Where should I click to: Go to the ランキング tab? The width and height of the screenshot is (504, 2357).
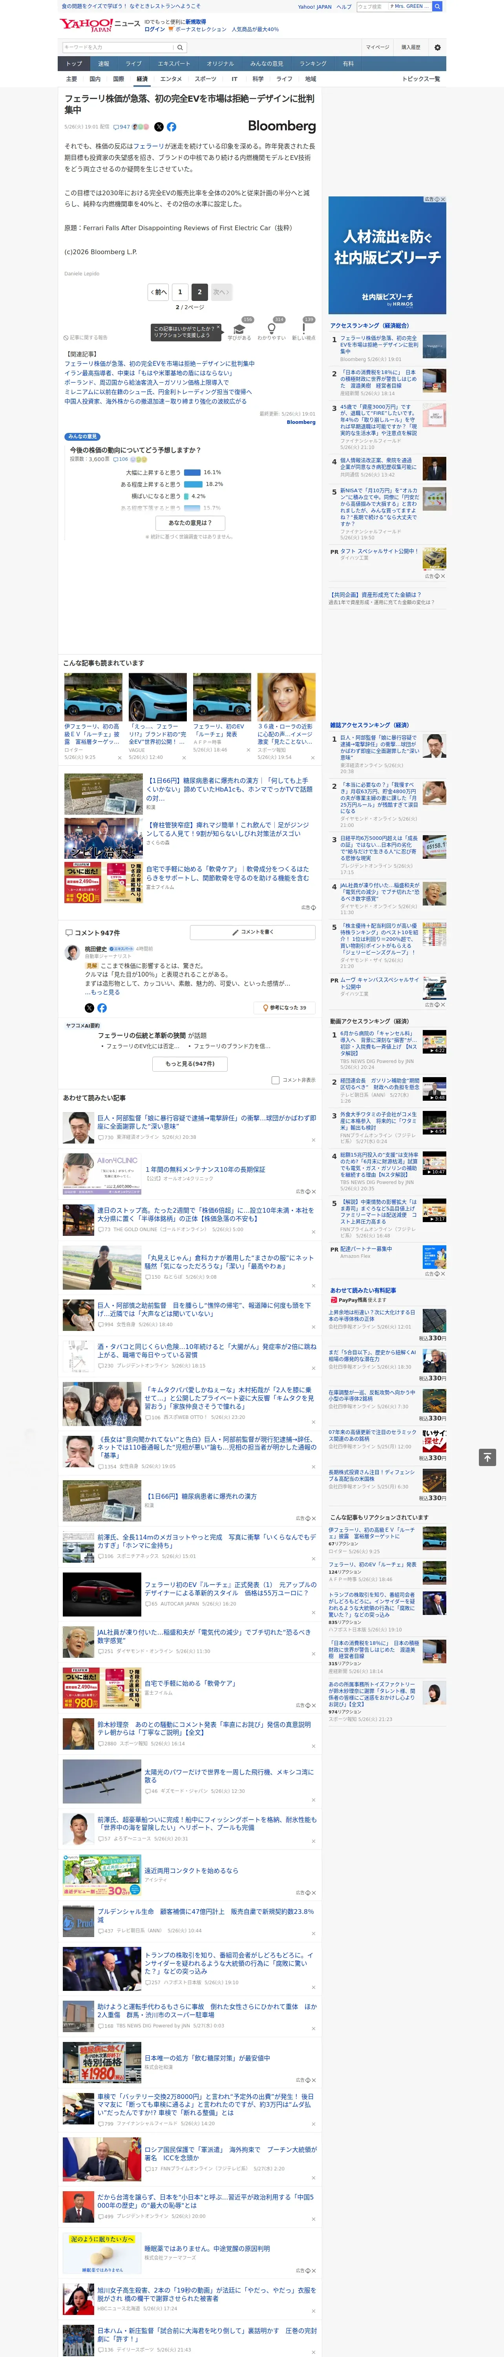(x=314, y=64)
